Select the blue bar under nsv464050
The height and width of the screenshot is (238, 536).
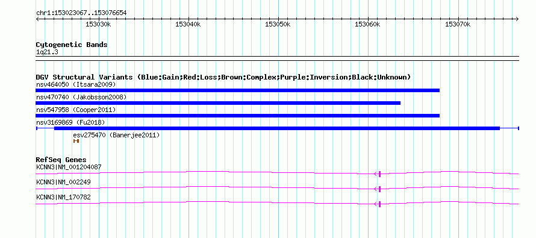[237, 90]
